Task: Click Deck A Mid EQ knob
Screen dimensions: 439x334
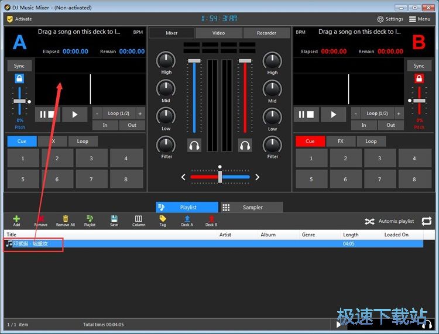Action: coord(166,88)
